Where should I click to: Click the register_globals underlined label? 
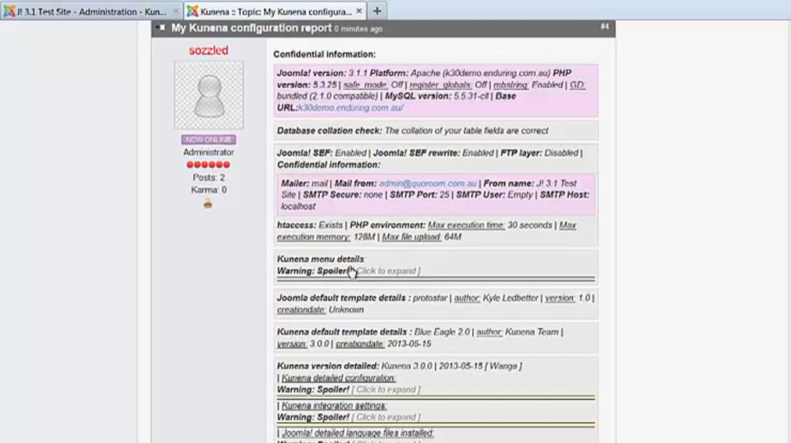(441, 85)
